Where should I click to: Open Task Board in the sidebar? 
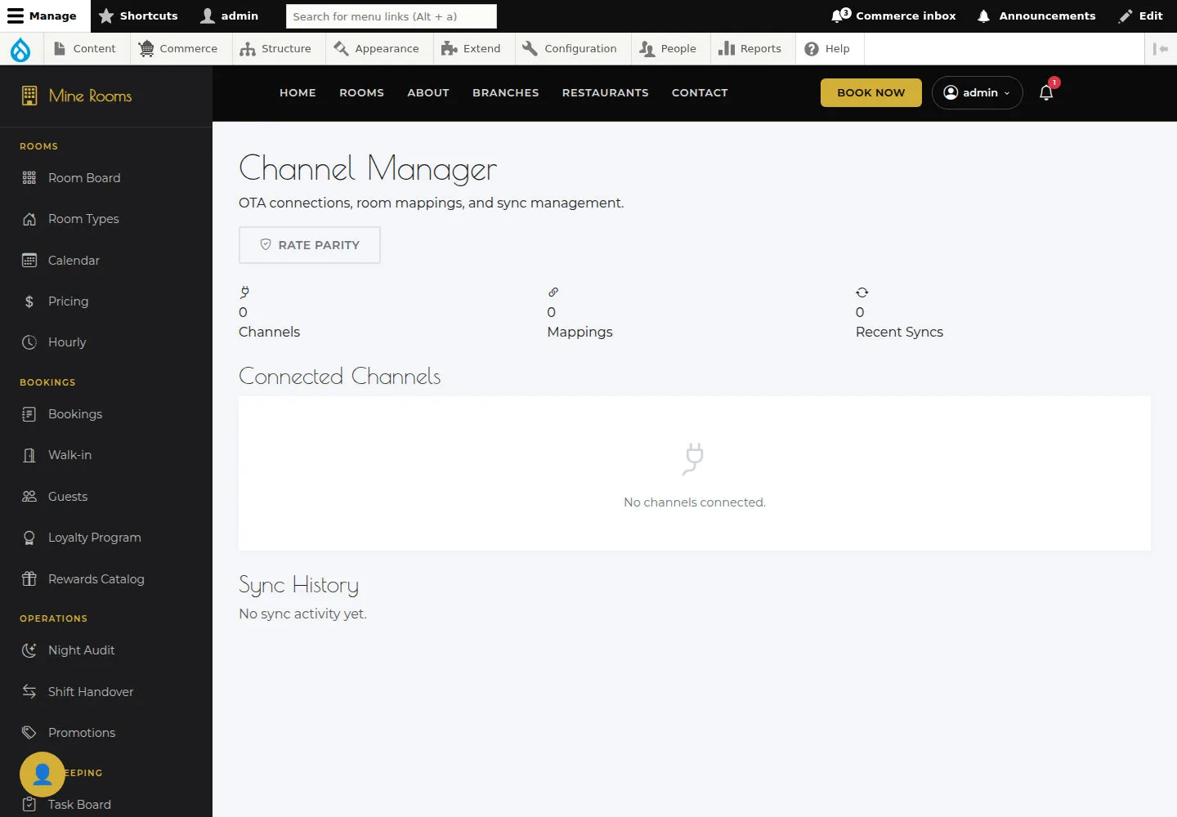tap(79, 805)
